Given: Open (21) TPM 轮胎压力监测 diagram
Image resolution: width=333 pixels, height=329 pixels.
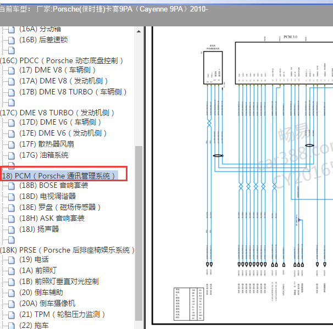Looking at the screenshot, I should tap(62, 314).
